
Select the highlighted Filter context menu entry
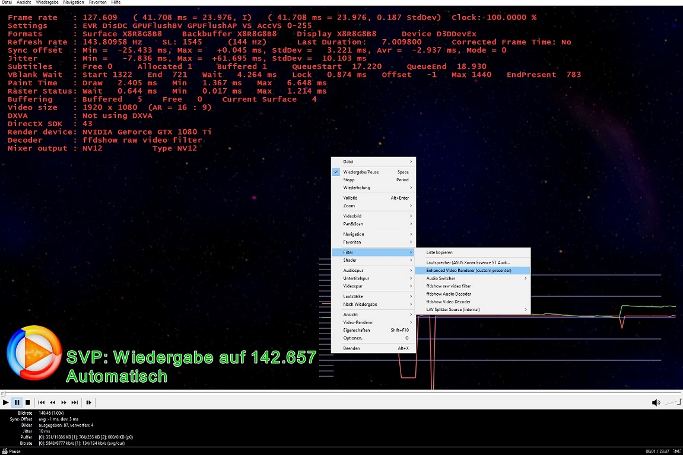[374, 252]
